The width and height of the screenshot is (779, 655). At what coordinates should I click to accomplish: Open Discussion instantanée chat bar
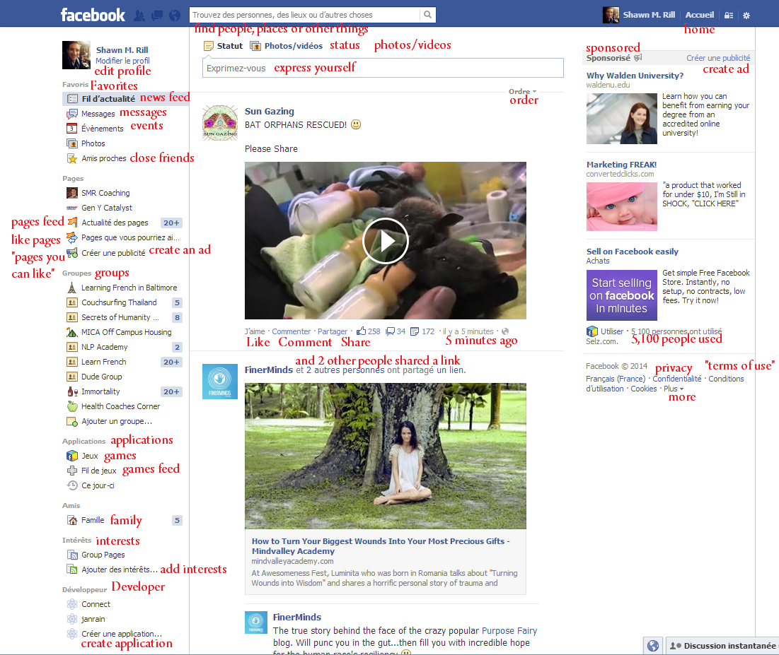(x=722, y=646)
